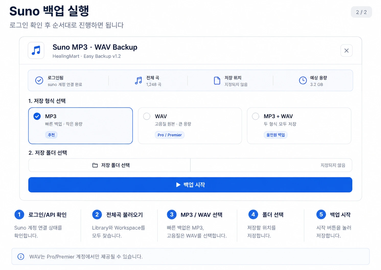
Task: Click the 올인원 백업 badge
Action: tap(276, 135)
